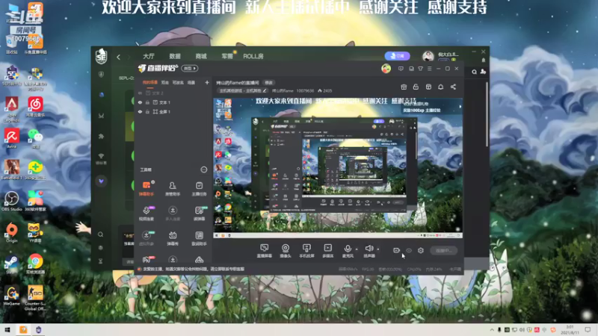The image size is (598, 336).
Task: Toggle visibility eye of 全屏 1 layer
Action: coord(140,111)
